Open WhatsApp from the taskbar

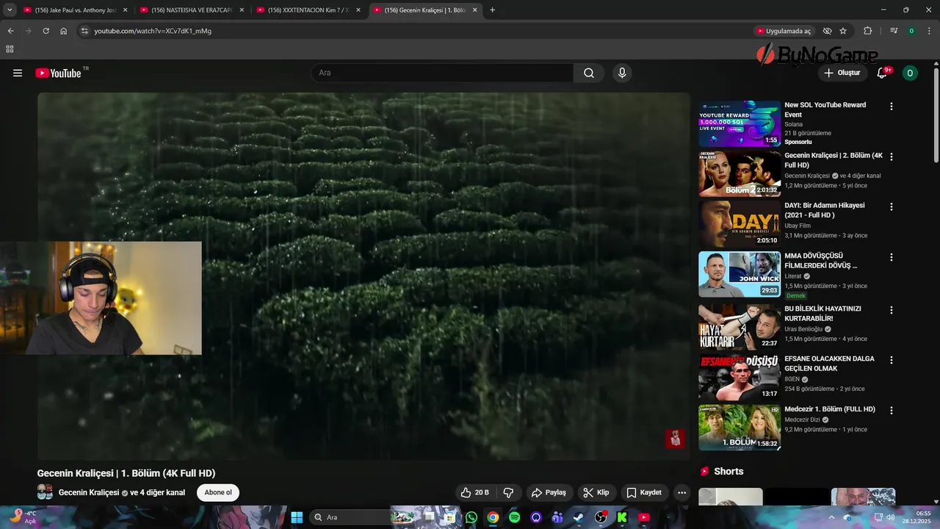(x=471, y=517)
